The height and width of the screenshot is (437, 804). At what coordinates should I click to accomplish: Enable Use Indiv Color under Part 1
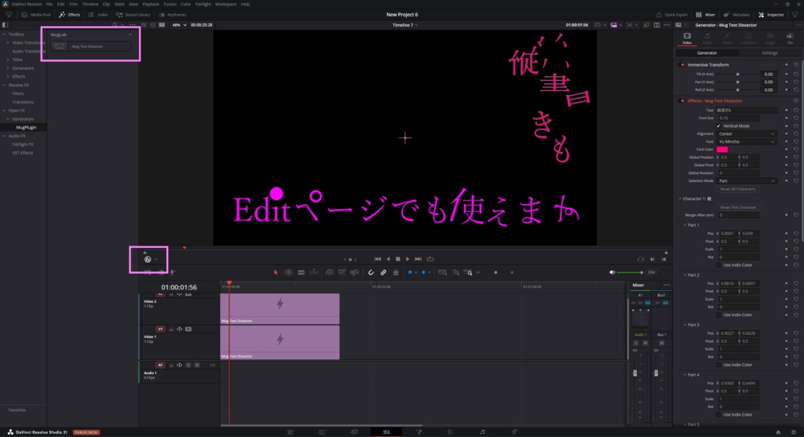click(x=718, y=265)
